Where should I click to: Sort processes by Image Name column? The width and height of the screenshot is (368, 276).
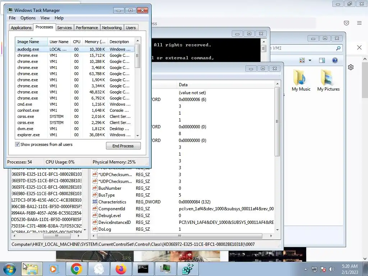tap(31, 42)
